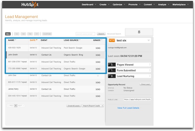Open the Optimize menu
Image resolution: width=195 pixels, height=131 pixels.
(x=119, y=4)
